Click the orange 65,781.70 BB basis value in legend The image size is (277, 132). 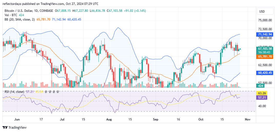click(43, 19)
